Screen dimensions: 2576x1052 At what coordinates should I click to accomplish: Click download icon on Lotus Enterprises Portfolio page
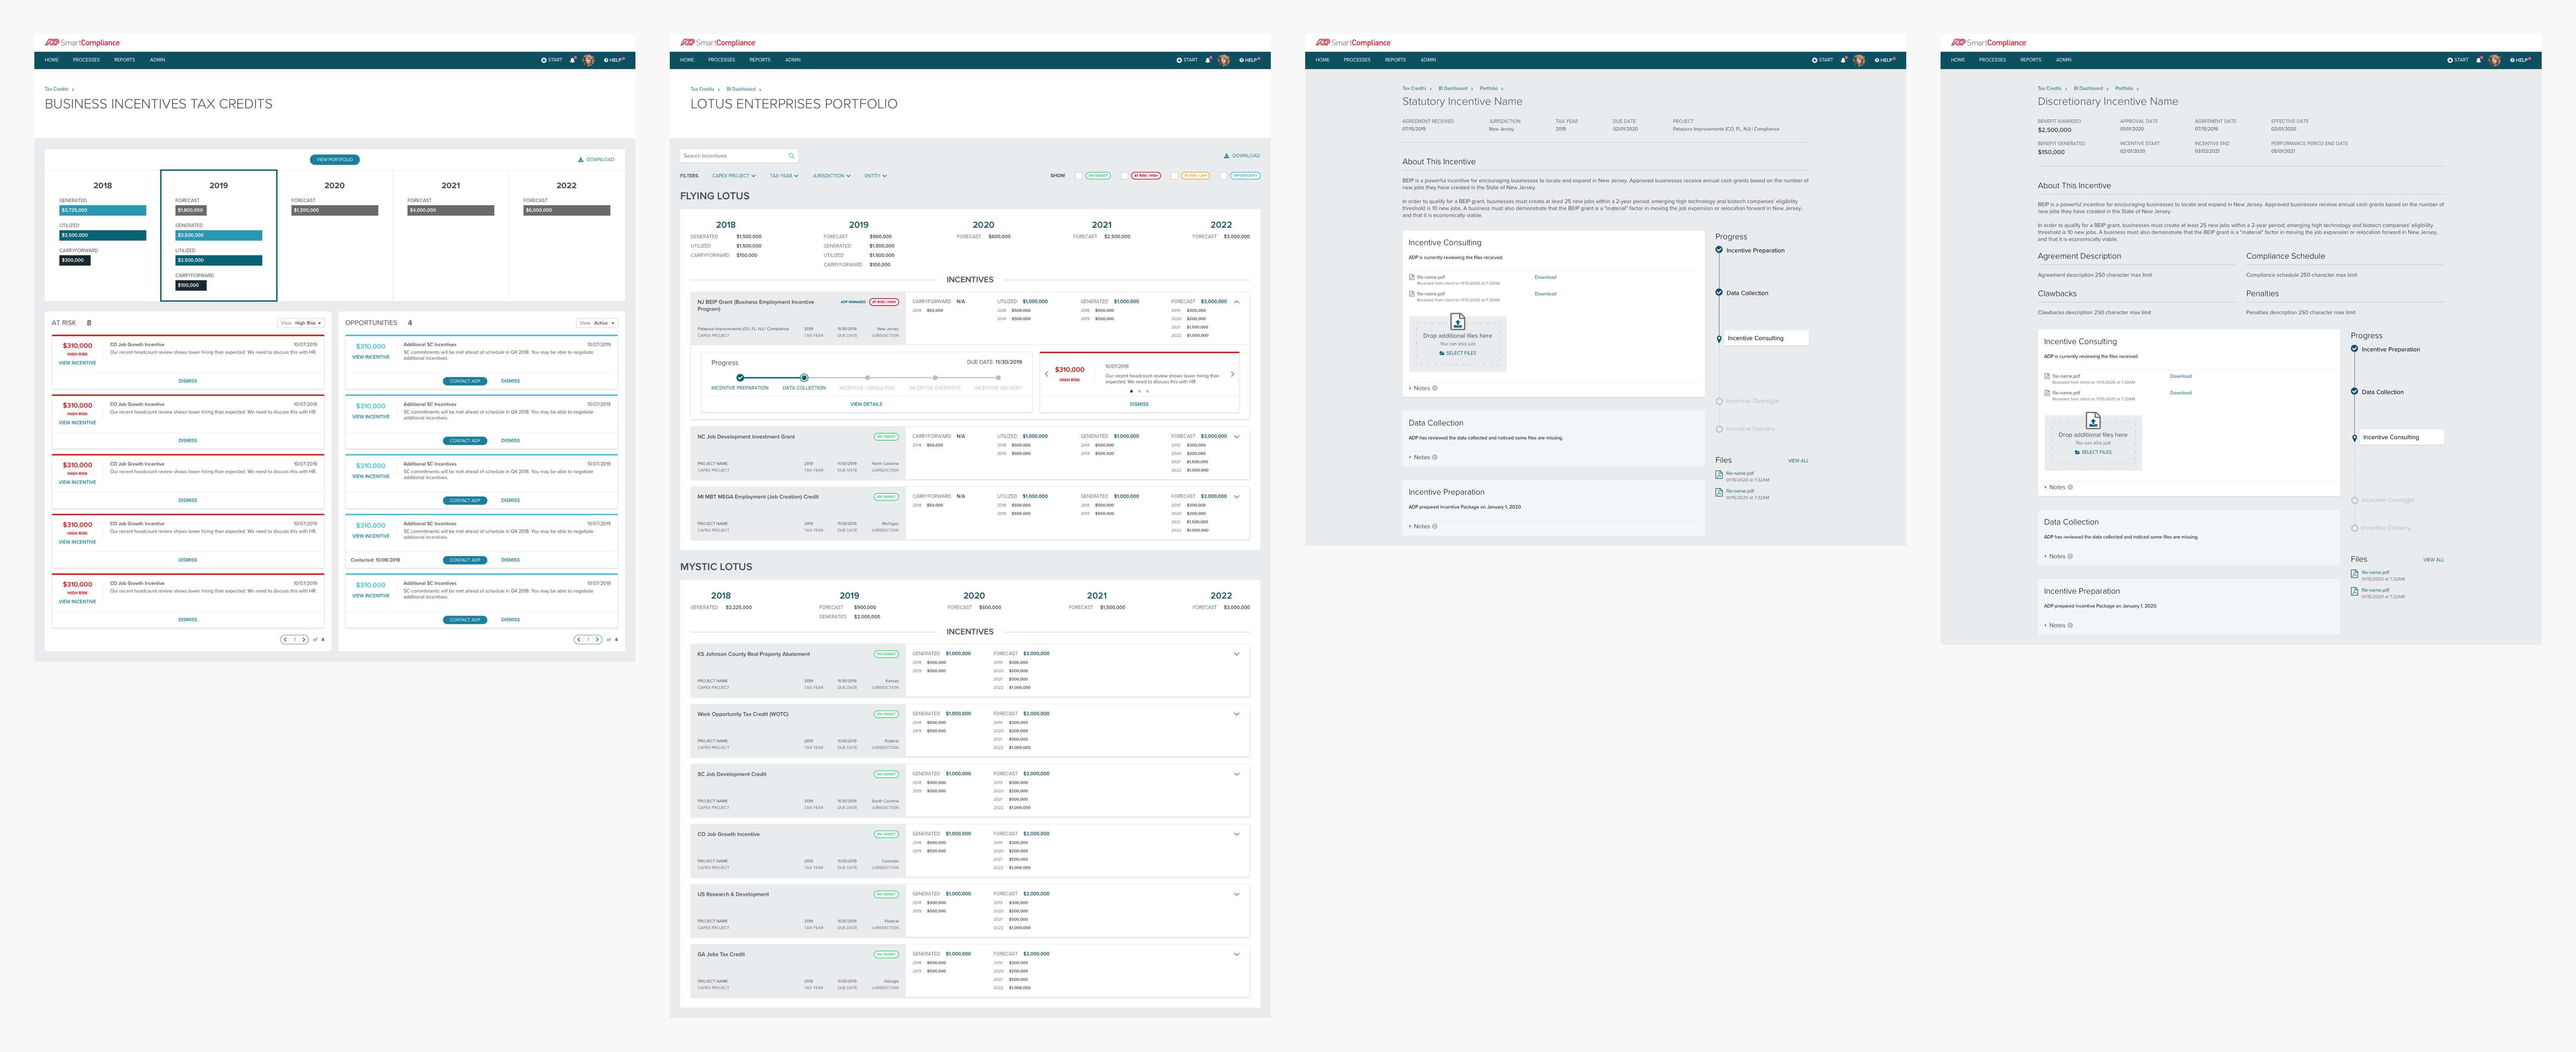1227,156
